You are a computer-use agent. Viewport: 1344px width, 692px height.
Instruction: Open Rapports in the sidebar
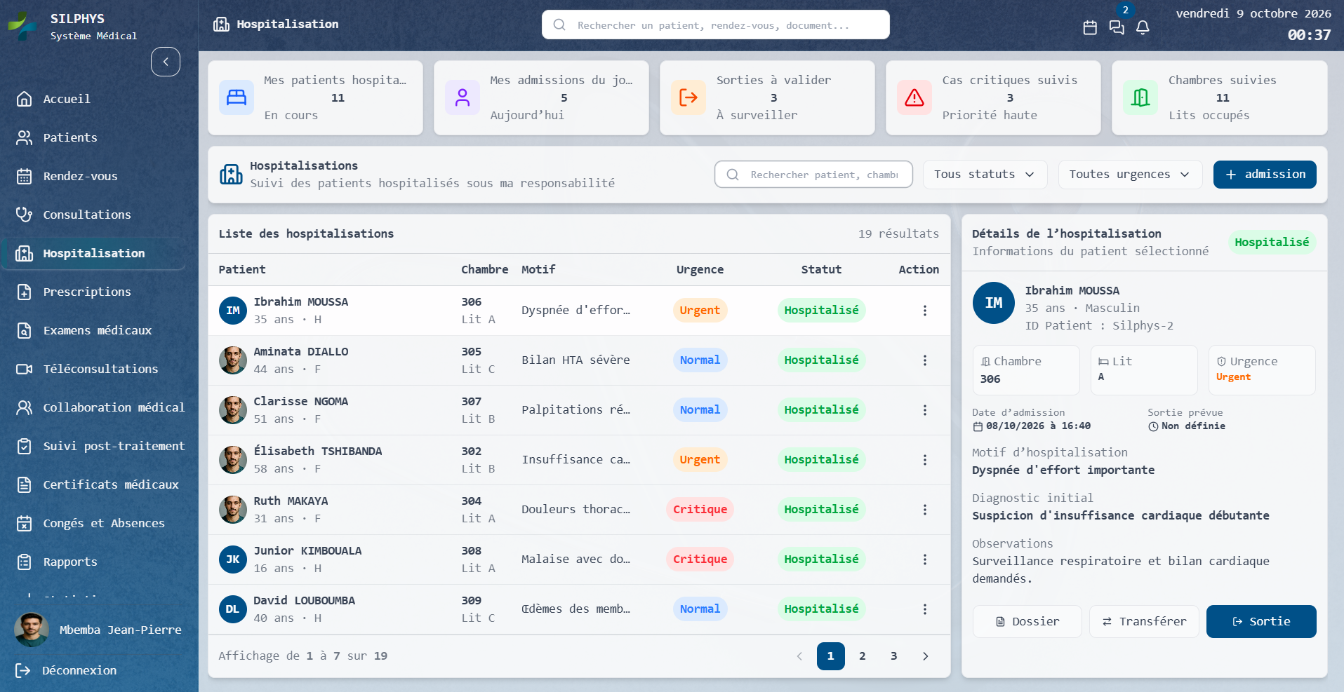pyautogui.click(x=94, y=562)
